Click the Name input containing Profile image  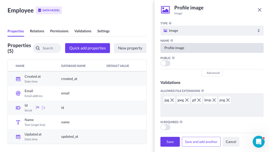tap(212, 48)
